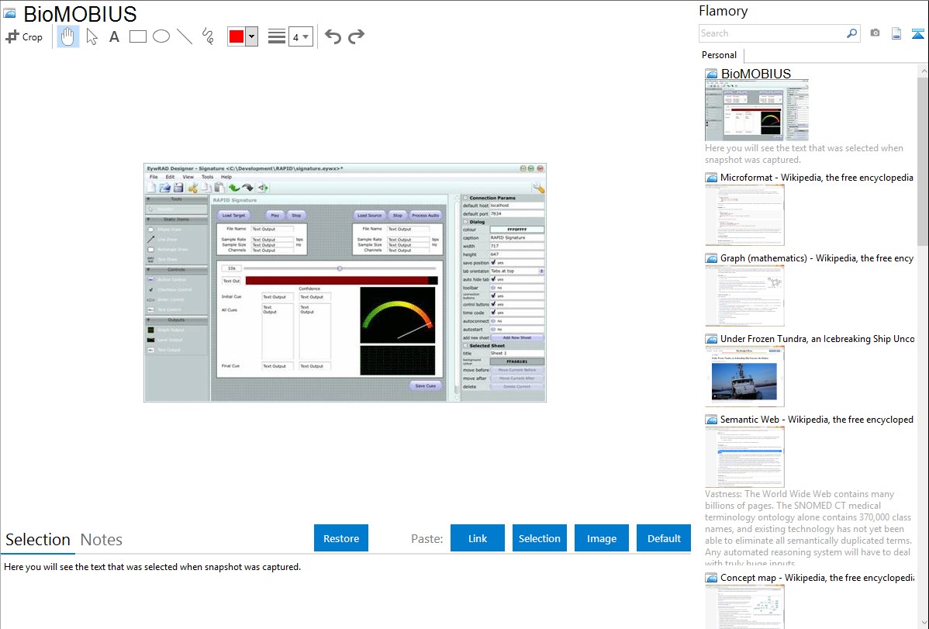The height and width of the screenshot is (629, 929).
Task: Click the BioMOBIUS title in the snapshot list
Action: coord(755,74)
